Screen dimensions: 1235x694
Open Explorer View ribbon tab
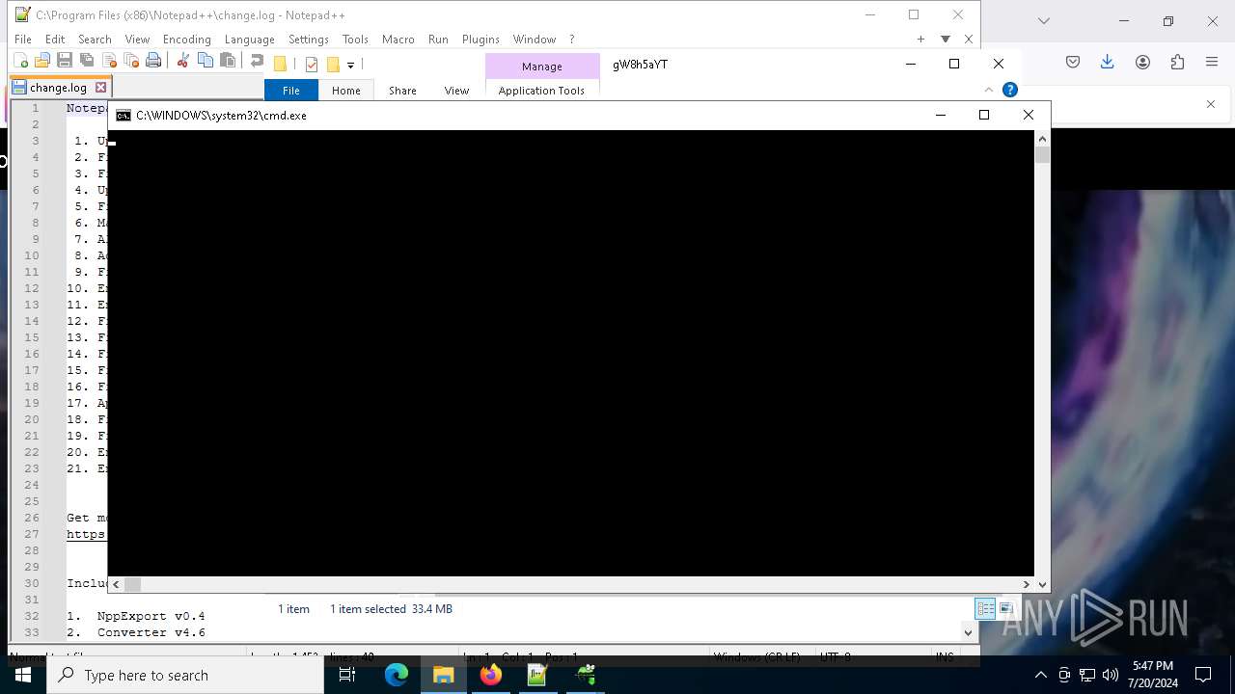click(456, 91)
